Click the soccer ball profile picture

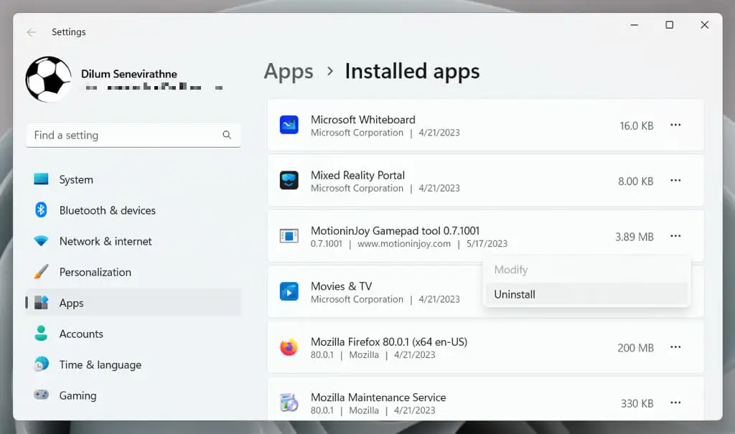tap(49, 80)
